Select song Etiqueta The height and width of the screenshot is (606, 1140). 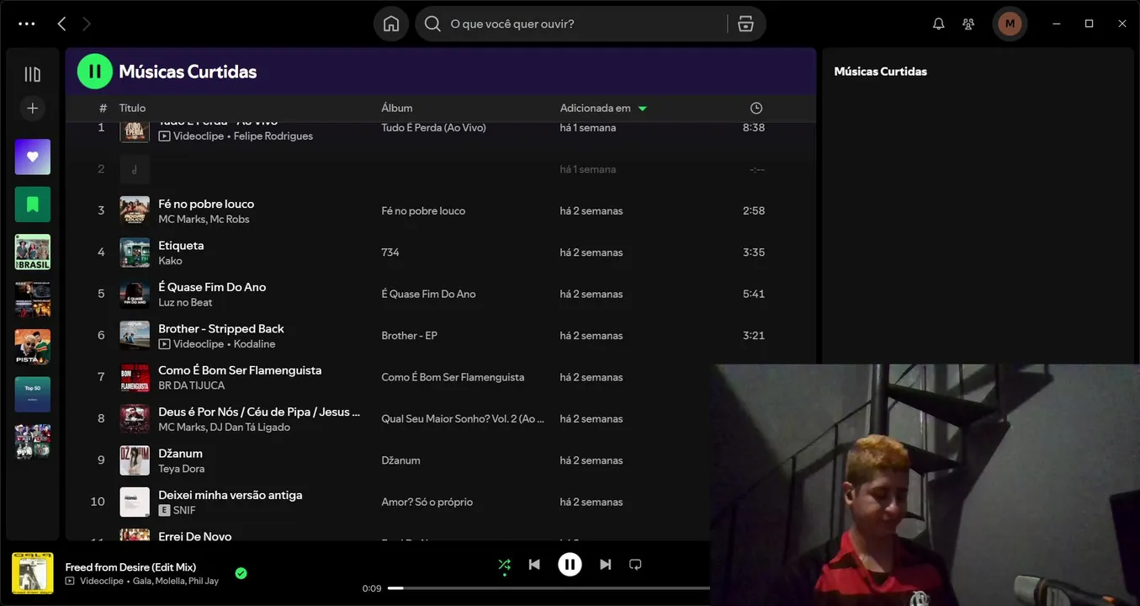(x=181, y=245)
